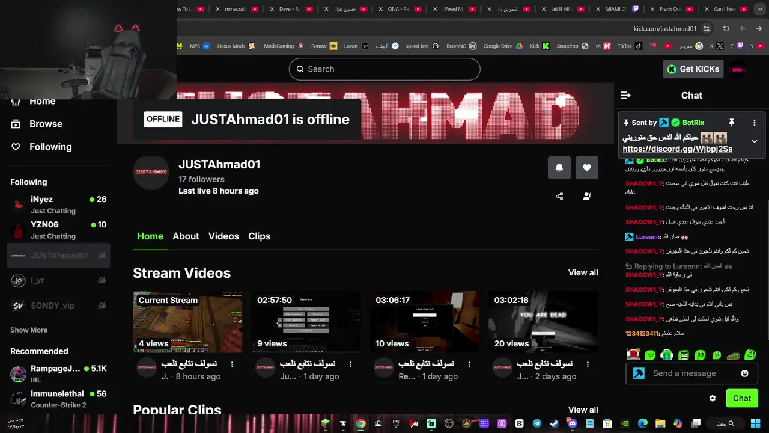Image resolution: width=769 pixels, height=433 pixels.
Task: Open the TikTok bookmark
Action: pos(630,46)
